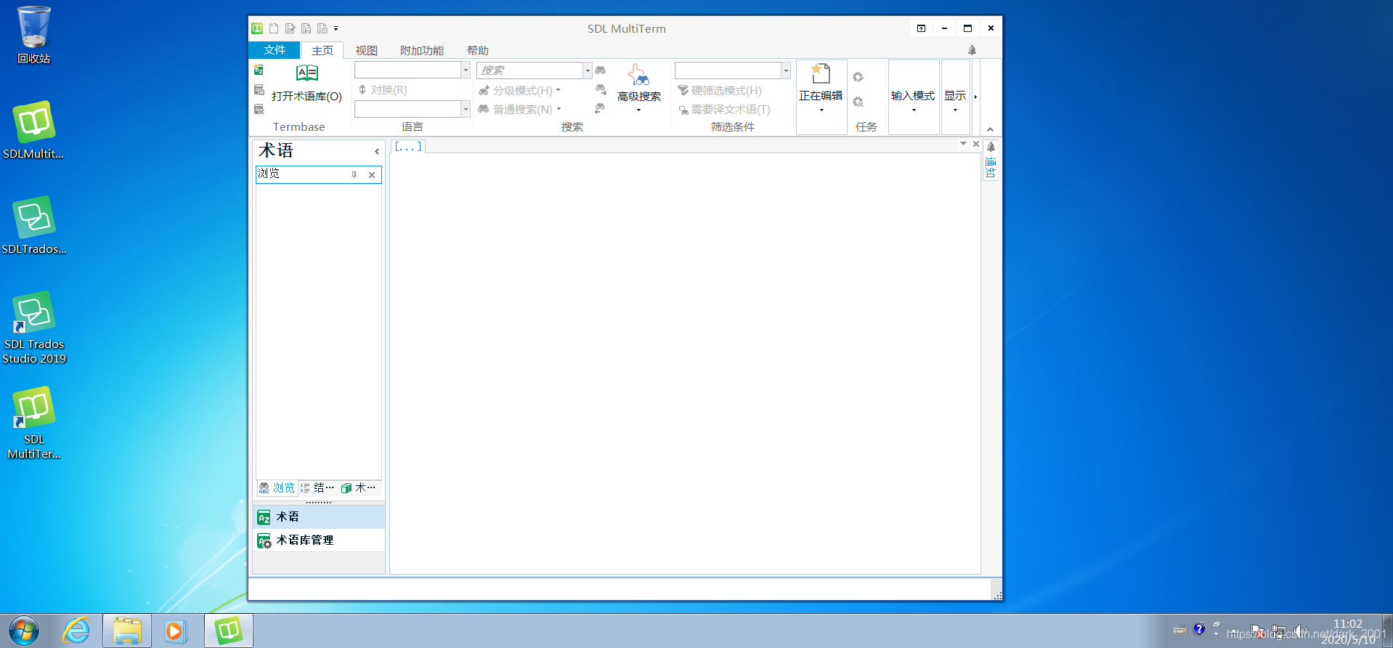The image size is (1393, 648).
Task: Click the delete termbase icon in Termbase group
Action: [x=259, y=109]
